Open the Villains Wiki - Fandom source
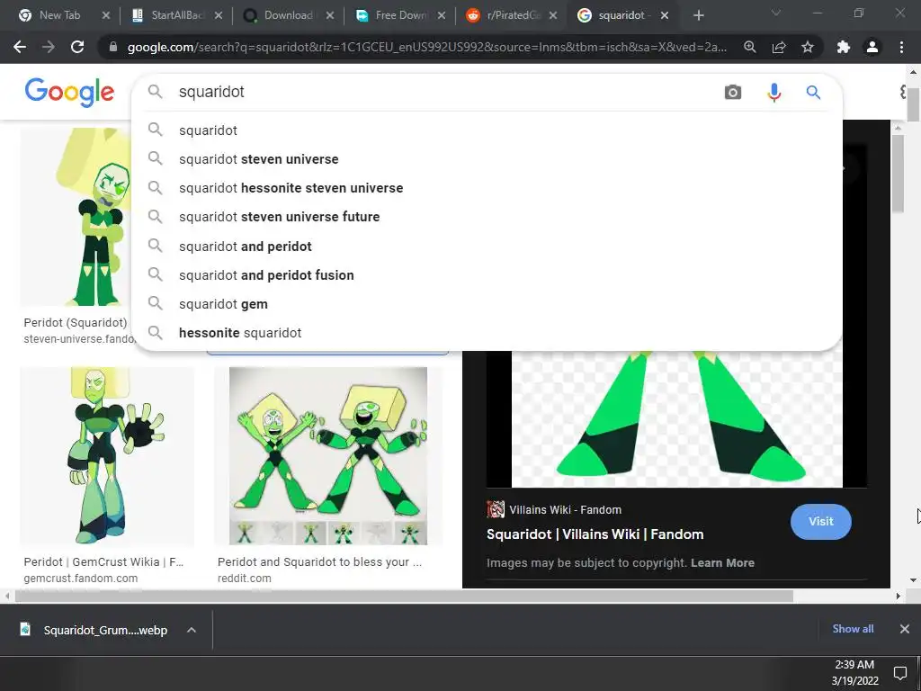 565,510
